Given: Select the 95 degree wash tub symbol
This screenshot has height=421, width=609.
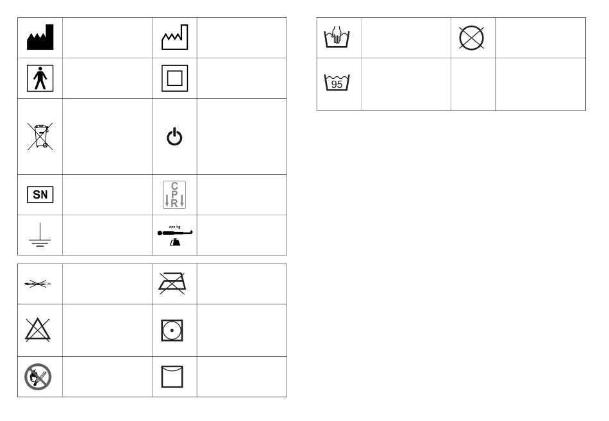Looking at the screenshot, I should pyautogui.click(x=337, y=82).
